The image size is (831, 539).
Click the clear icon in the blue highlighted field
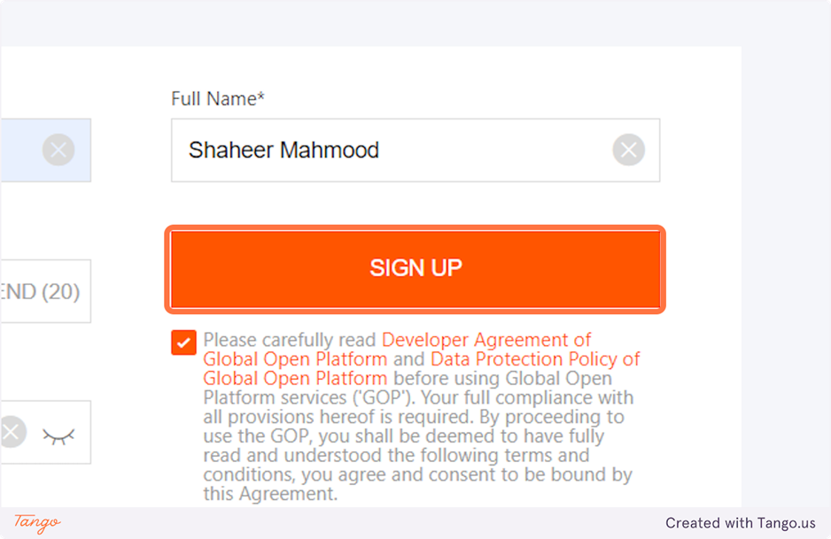click(x=58, y=150)
